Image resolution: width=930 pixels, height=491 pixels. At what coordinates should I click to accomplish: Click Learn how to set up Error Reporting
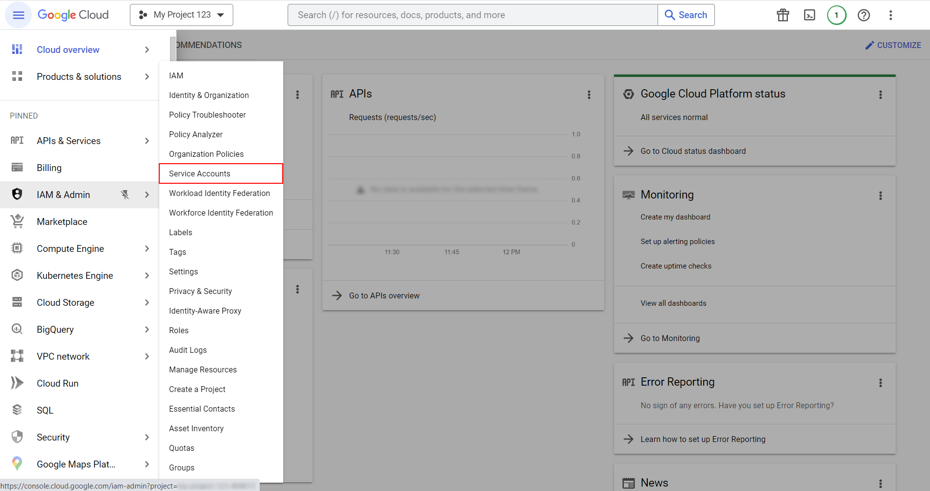(x=703, y=439)
